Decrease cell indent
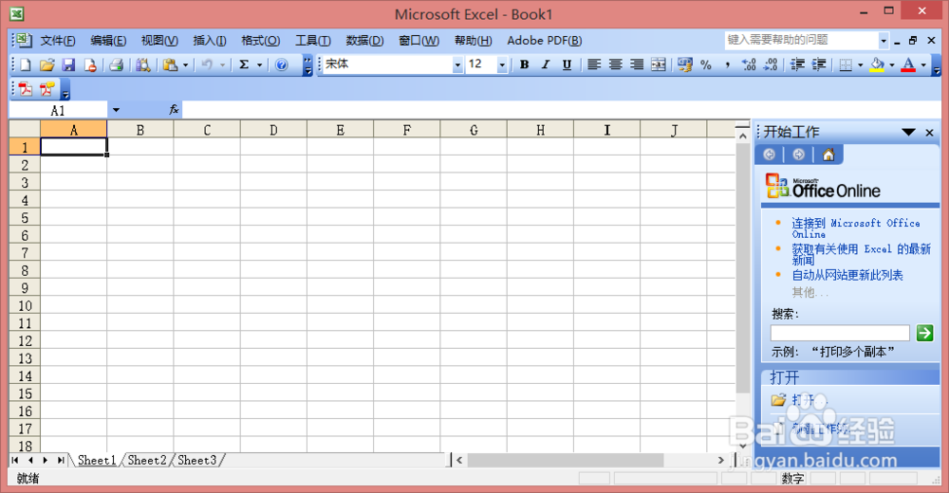 798,64
